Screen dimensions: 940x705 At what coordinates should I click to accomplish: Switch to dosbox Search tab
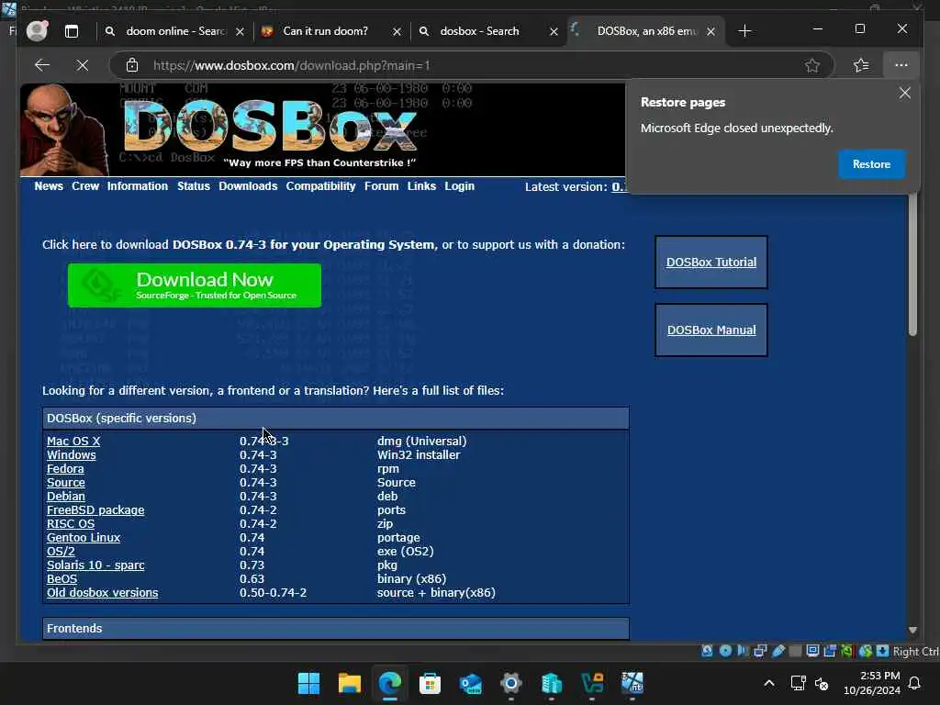point(488,31)
